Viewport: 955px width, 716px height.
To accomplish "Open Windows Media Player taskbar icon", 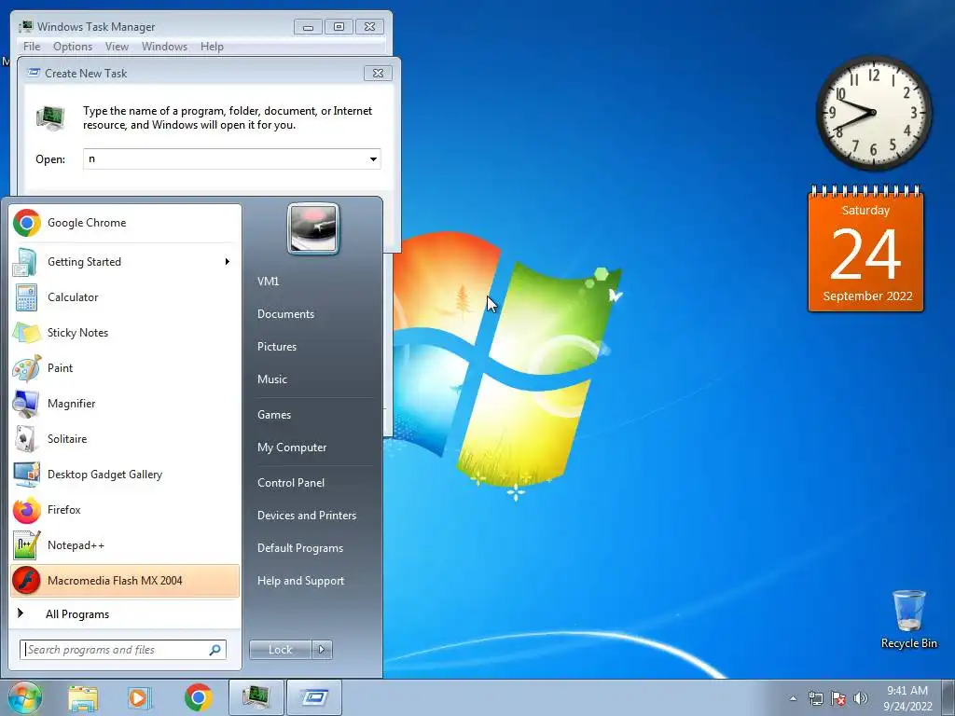I will pos(140,697).
